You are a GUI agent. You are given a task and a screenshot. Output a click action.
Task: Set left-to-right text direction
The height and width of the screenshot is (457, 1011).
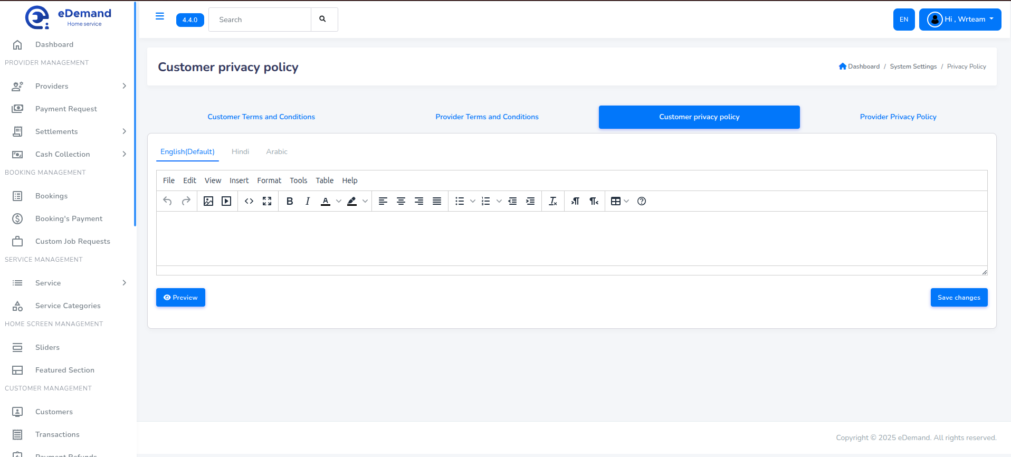pyautogui.click(x=576, y=201)
